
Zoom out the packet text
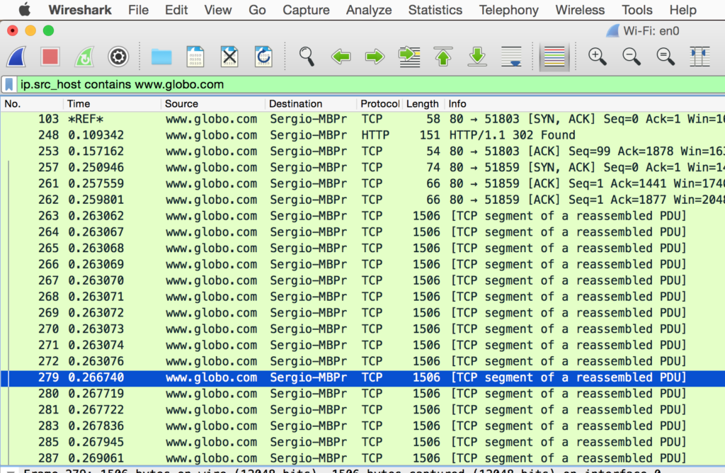pos(631,57)
